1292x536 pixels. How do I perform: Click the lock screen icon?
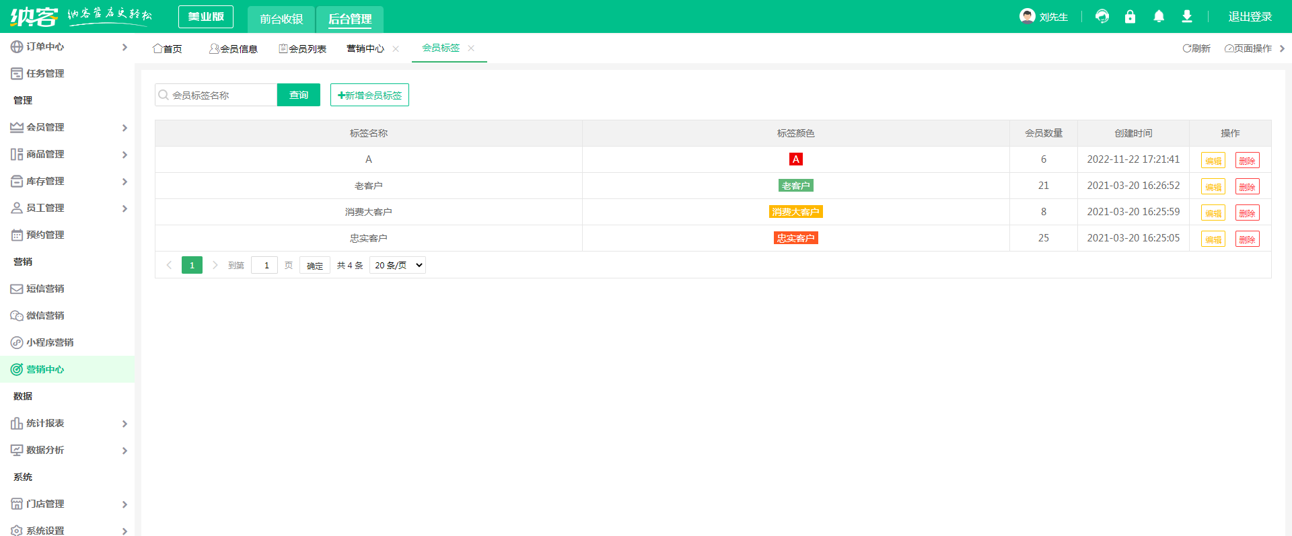[x=1130, y=16]
